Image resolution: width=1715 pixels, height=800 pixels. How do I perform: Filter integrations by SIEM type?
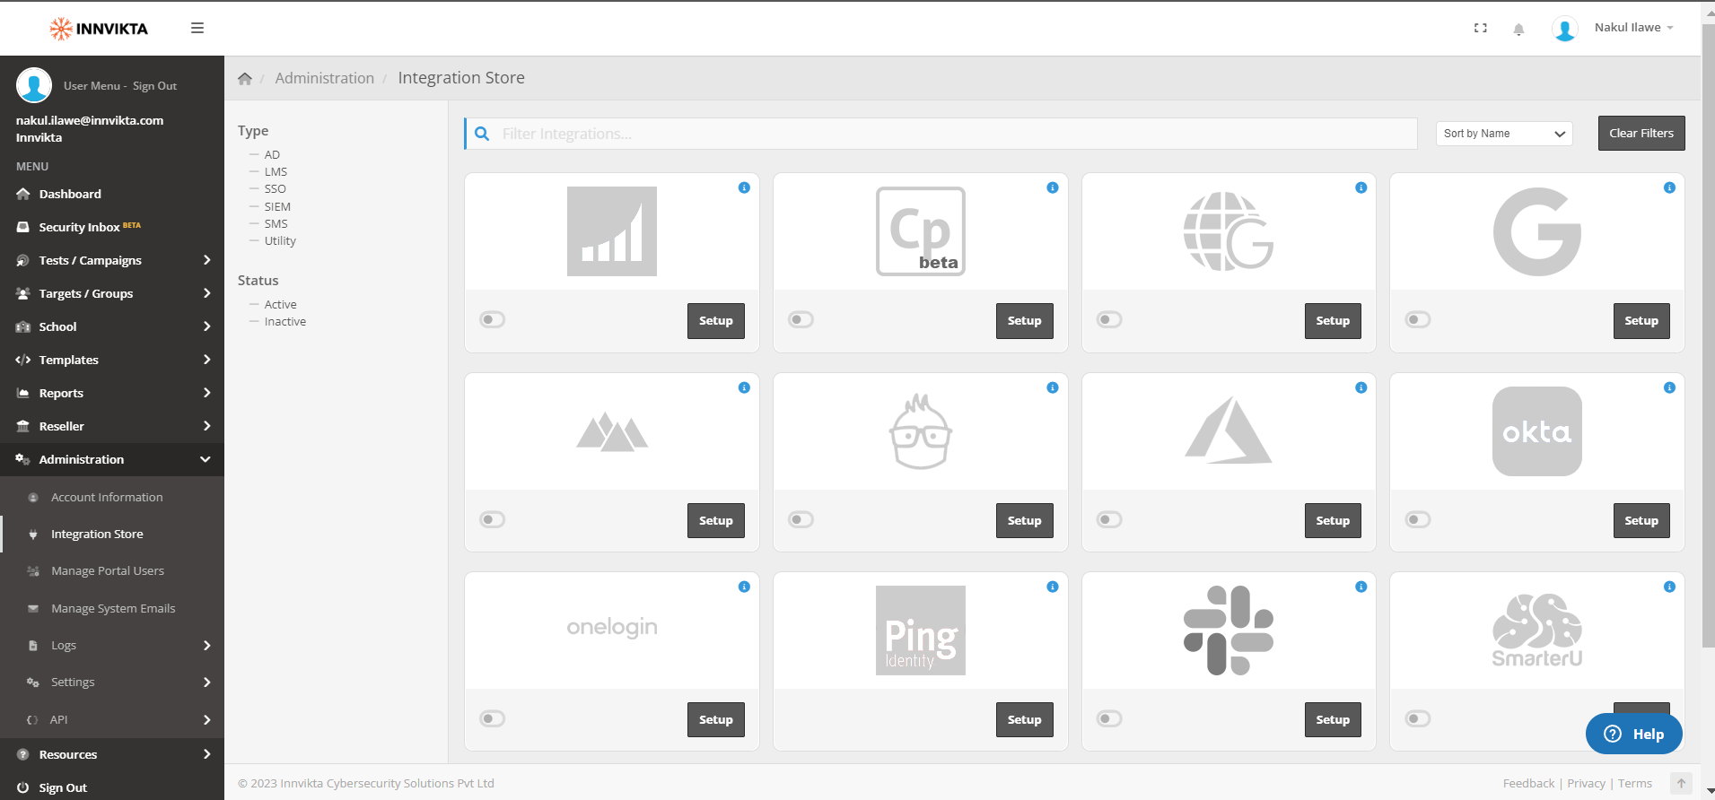pyautogui.click(x=277, y=206)
